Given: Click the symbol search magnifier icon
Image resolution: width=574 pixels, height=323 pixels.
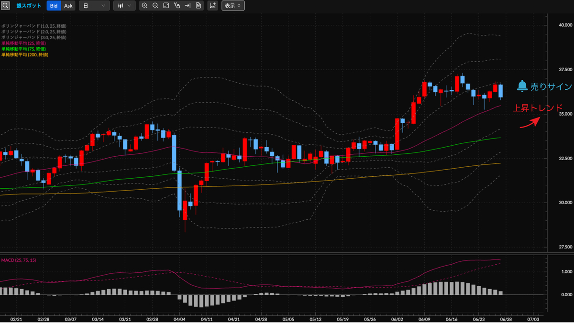Looking at the screenshot, I should click(x=5, y=6).
